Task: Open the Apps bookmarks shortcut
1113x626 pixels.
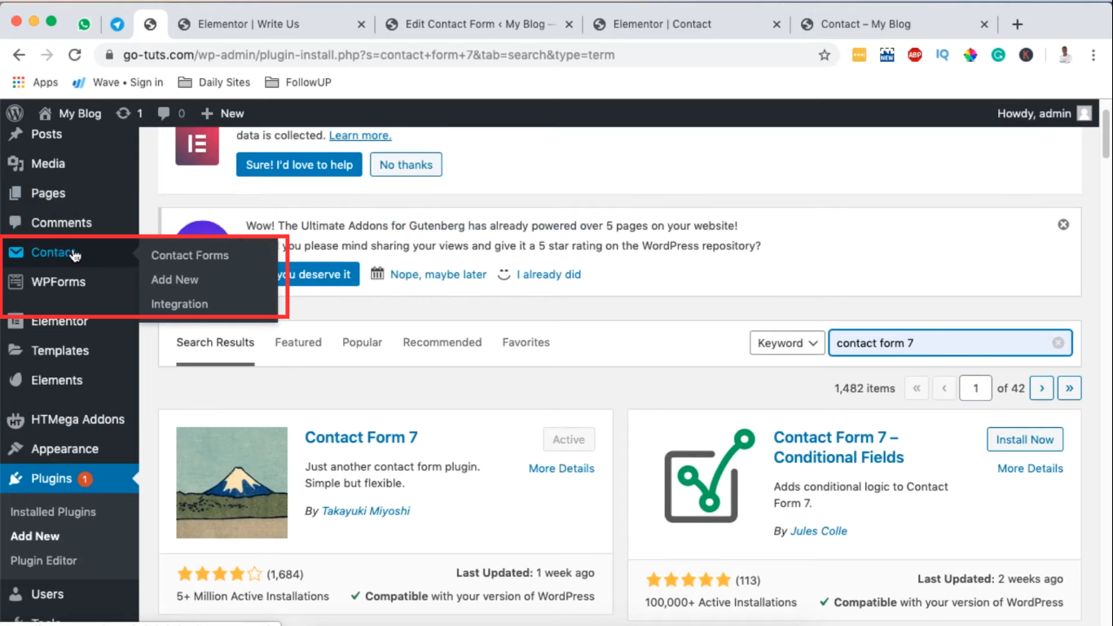Action: pyautogui.click(x=34, y=82)
